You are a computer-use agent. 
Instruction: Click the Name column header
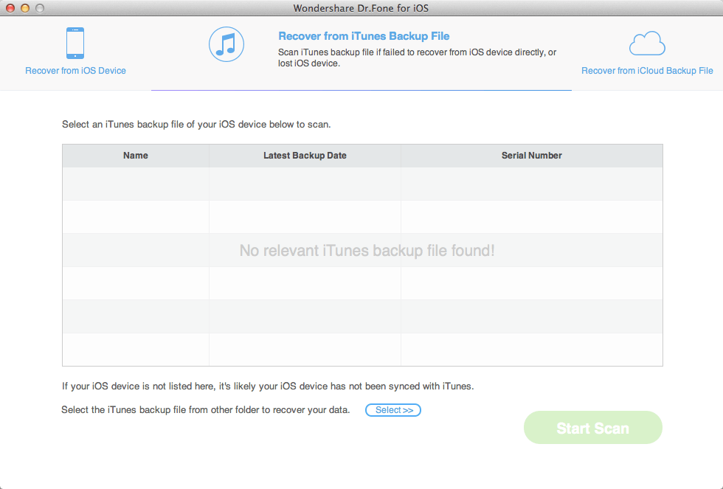(x=136, y=156)
